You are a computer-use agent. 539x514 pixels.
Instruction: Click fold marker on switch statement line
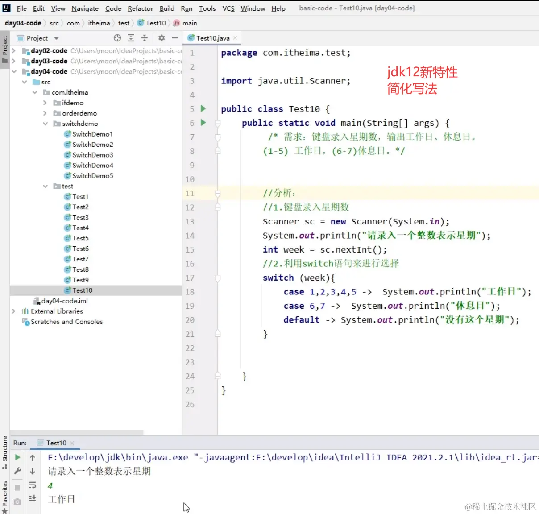coord(218,278)
